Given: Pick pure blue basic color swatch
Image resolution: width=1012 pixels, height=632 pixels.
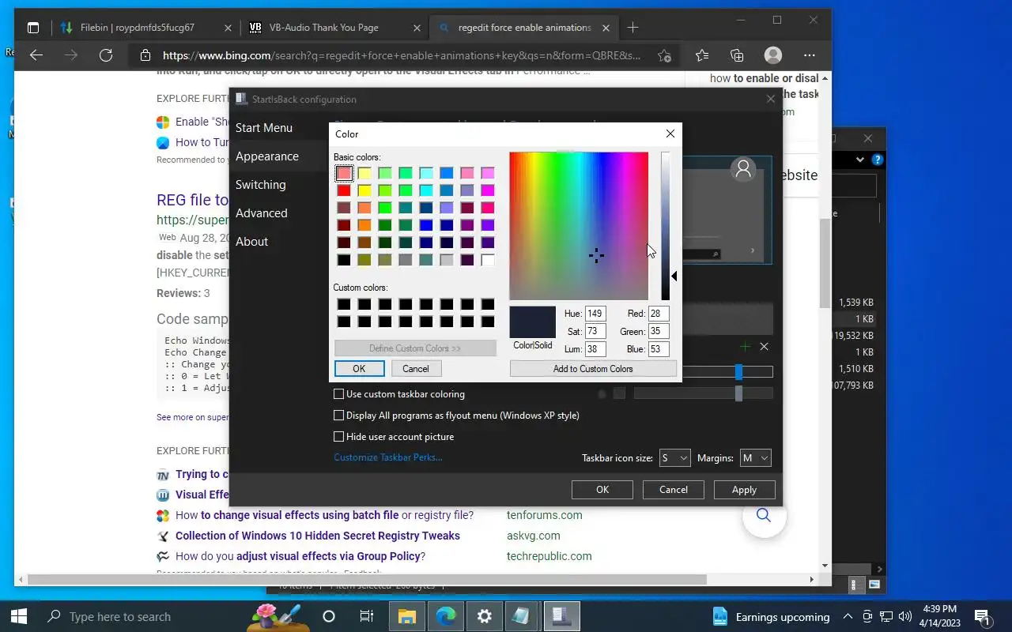Looking at the screenshot, I should (426, 225).
